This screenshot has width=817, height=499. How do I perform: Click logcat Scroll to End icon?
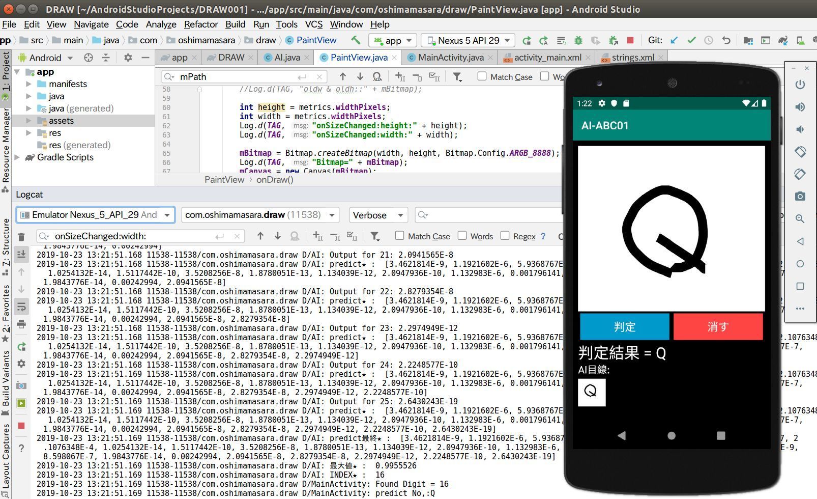tap(21, 254)
